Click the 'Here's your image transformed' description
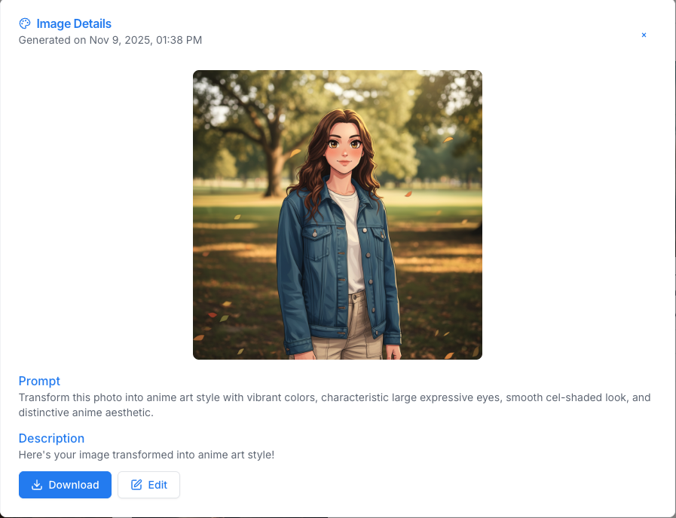The height and width of the screenshot is (518, 676). click(x=146, y=455)
